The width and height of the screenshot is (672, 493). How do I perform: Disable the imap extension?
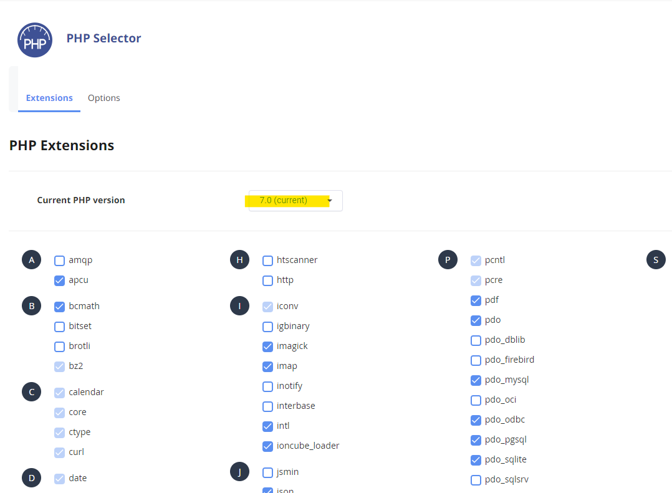tap(268, 366)
